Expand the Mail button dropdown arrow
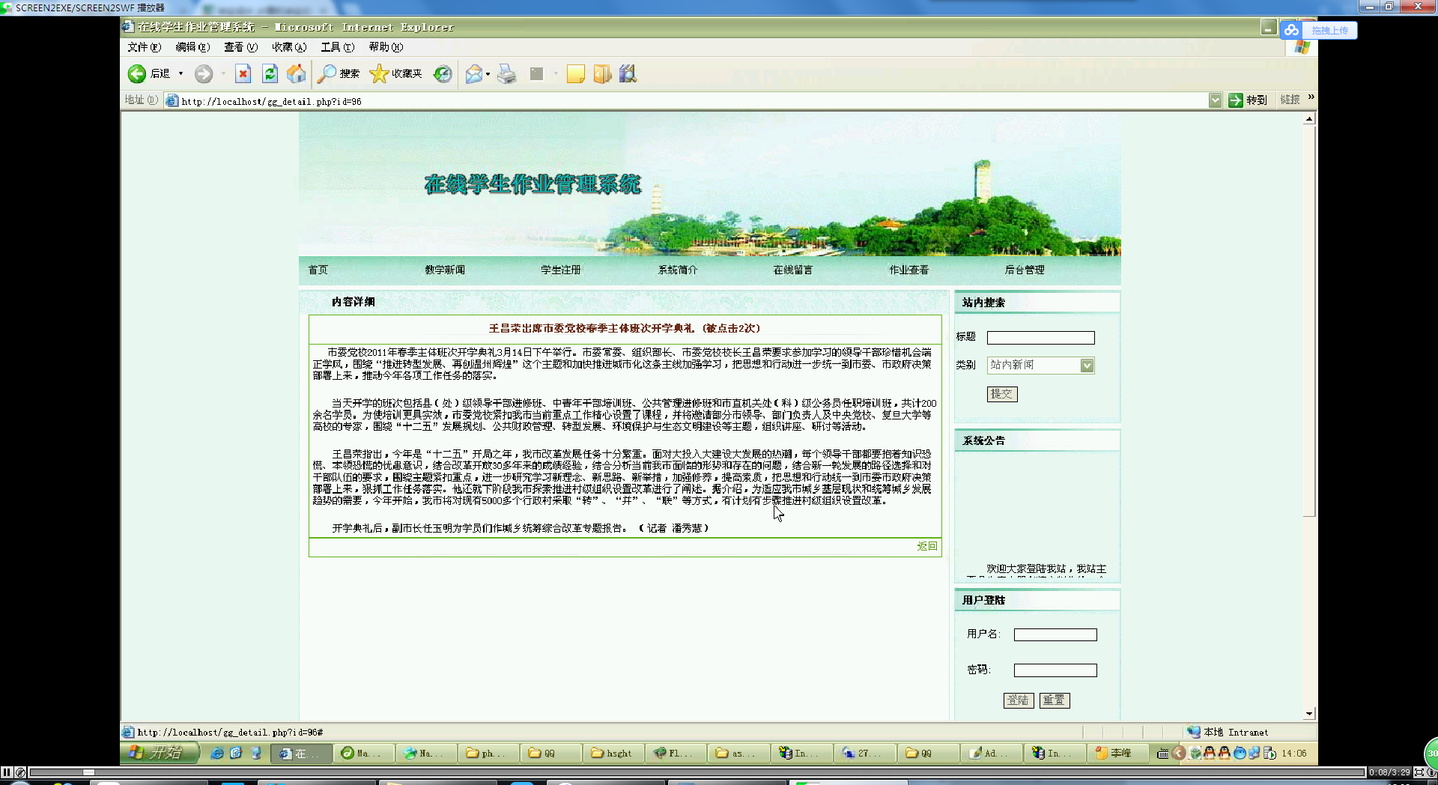Viewport: 1438px width, 785px height. point(488,73)
